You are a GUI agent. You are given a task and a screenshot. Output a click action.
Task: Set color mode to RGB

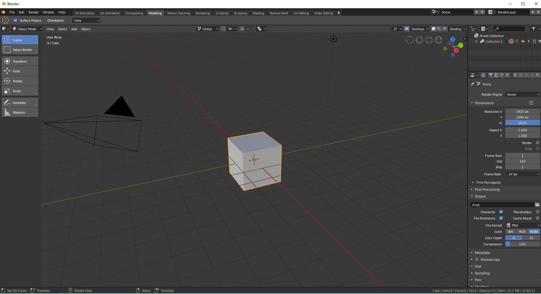coord(522,231)
